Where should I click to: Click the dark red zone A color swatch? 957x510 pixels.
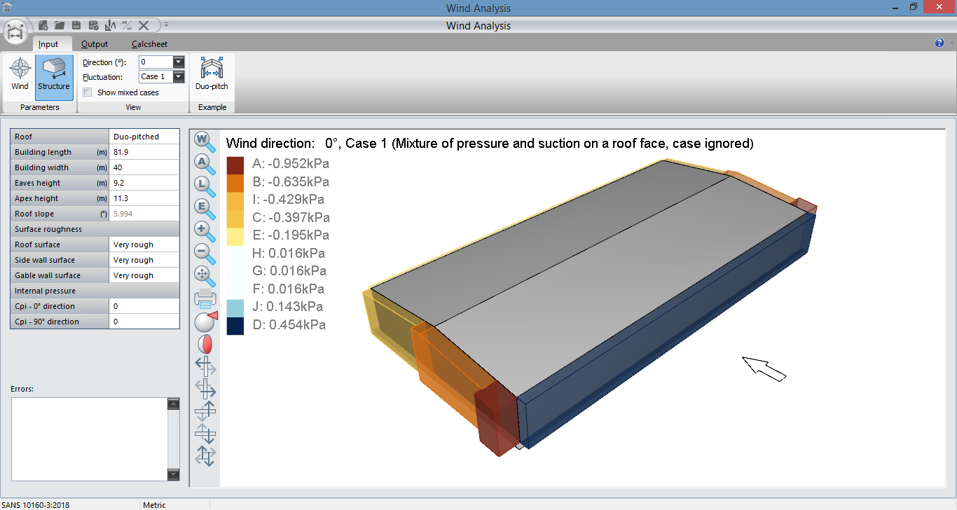[235, 165]
